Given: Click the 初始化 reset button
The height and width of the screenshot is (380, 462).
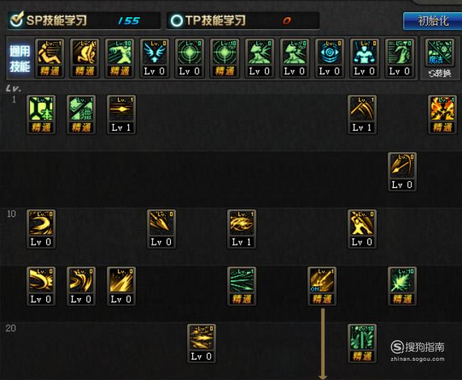Looking at the screenshot, I should pos(432,21).
